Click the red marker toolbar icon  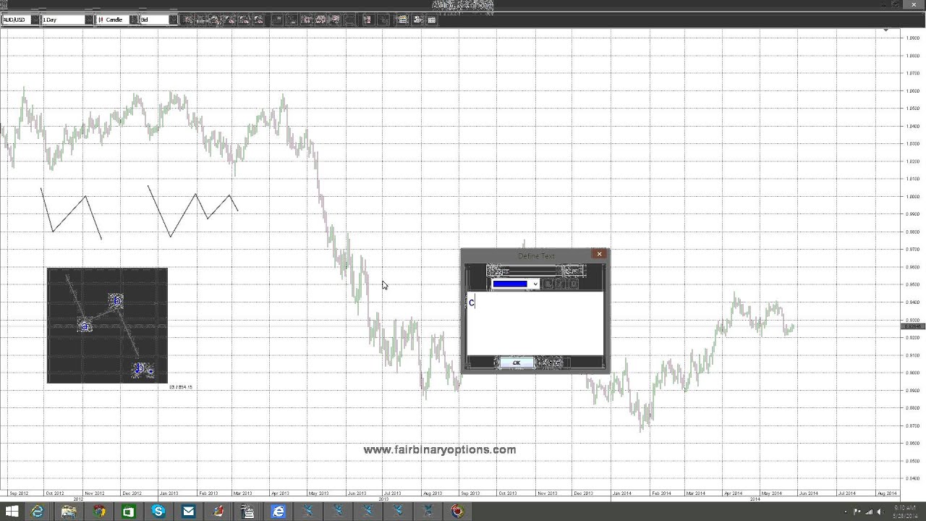368,20
